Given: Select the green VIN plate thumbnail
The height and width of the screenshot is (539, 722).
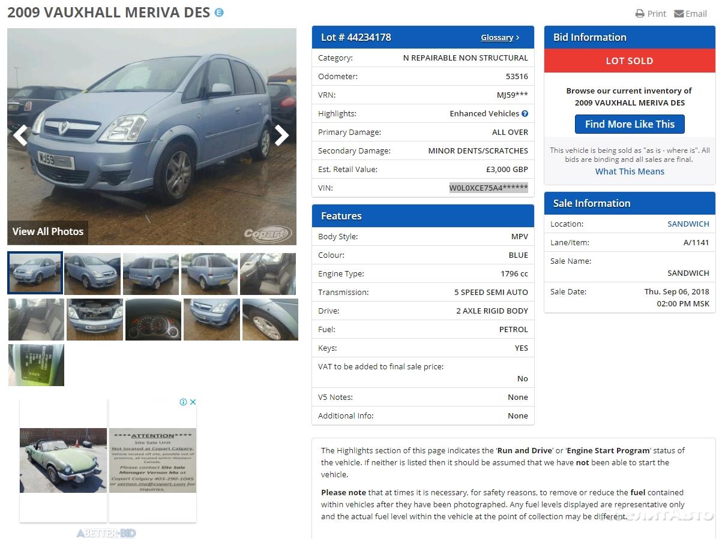Looking at the screenshot, I should click(x=36, y=365).
